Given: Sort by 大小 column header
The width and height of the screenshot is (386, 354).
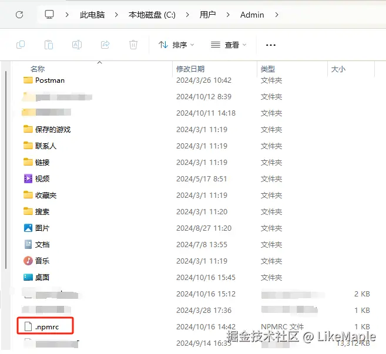Looking at the screenshot, I should tap(338, 69).
